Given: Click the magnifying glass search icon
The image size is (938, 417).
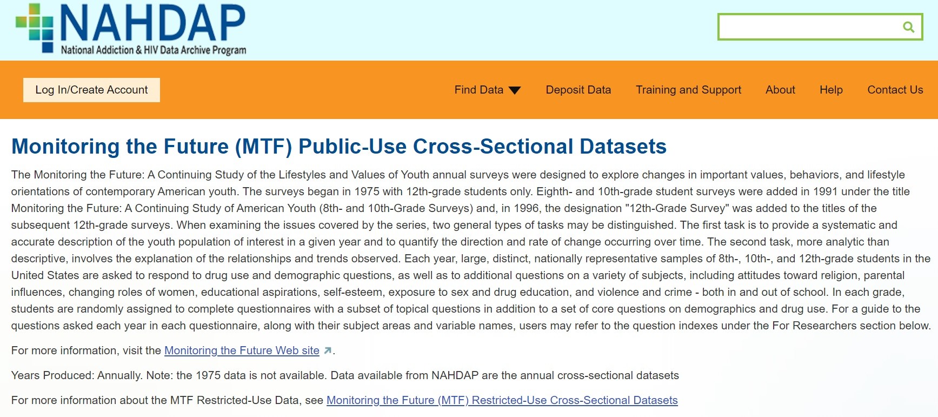Looking at the screenshot, I should 908,27.
